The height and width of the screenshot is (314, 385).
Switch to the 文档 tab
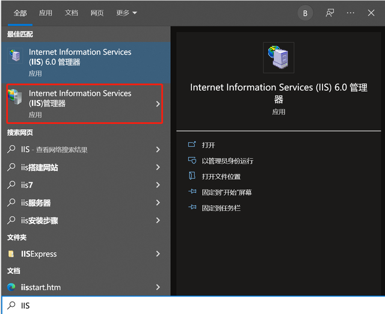[71, 13]
